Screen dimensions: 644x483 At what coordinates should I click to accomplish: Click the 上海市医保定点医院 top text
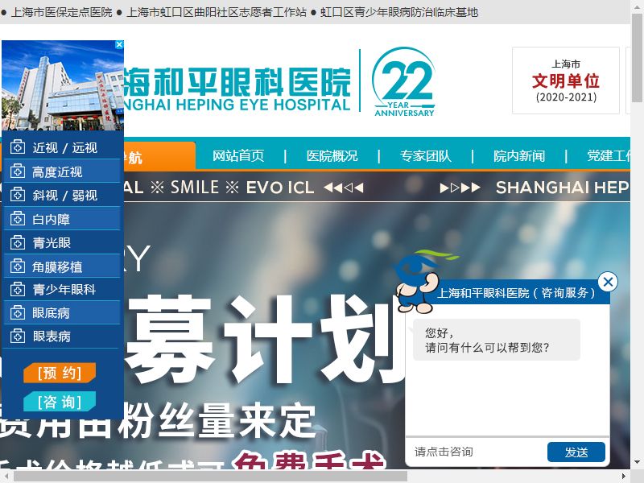coord(62,12)
